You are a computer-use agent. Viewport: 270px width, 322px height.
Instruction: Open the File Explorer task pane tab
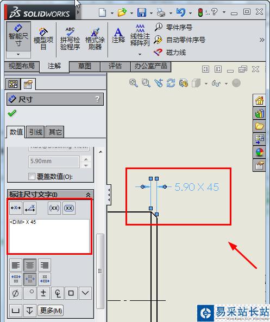pos(259,126)
